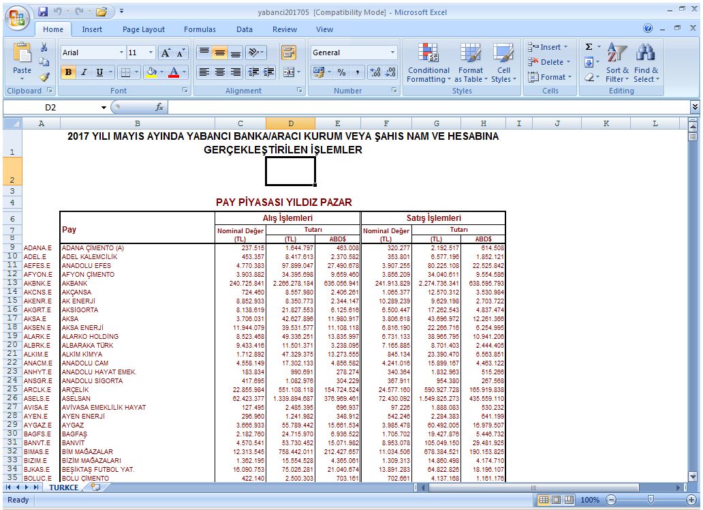Viewport: 703px width, 510px height.
Task: Apply Percent Style format
Action: [x=342, y=72]
